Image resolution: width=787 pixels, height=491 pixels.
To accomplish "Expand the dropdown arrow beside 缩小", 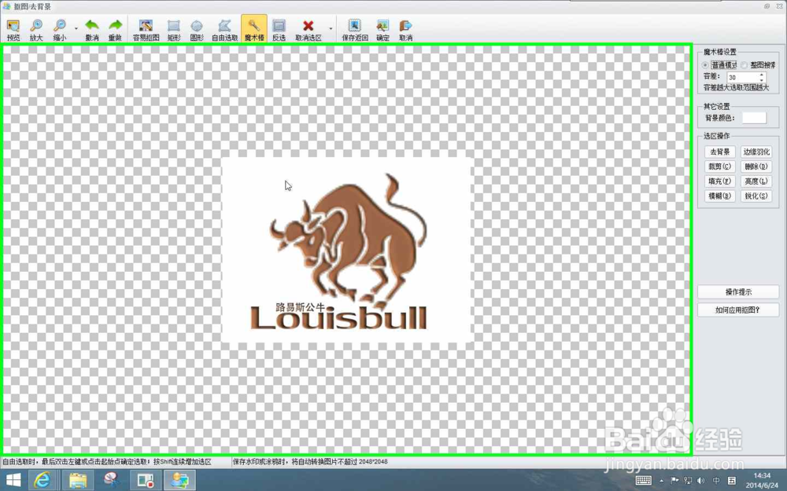I will tap(76, 29).
